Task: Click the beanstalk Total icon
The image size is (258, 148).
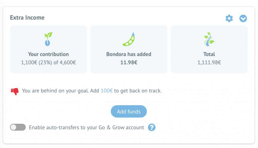Action: [209, 39]
